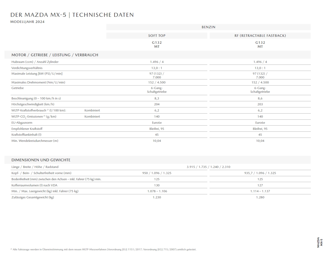Click the 'Bodenfreiheit (mm) zwischen den Achsen' label
This screenshot has height=253, width=325.
pyautogui.click(x=56, y=179)
